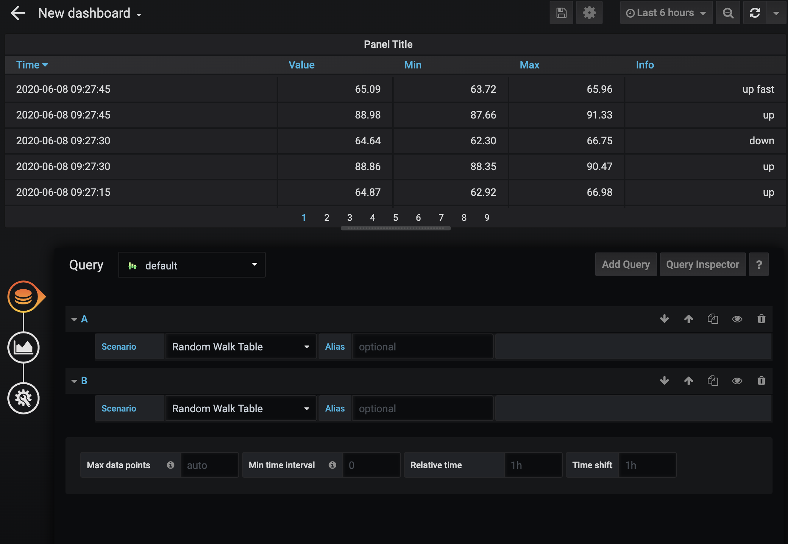Open the Query Inspector
The image size is (788, 544).
[x=703, y=264]
